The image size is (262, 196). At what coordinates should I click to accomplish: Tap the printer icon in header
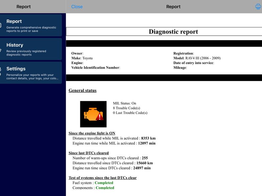point(258,7)
